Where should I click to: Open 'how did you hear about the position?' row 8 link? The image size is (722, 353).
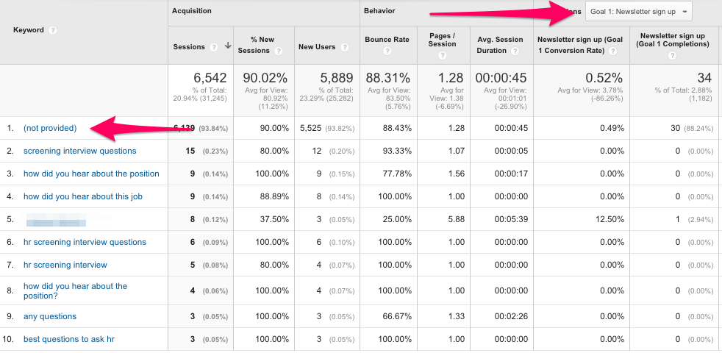pos(75,290)
